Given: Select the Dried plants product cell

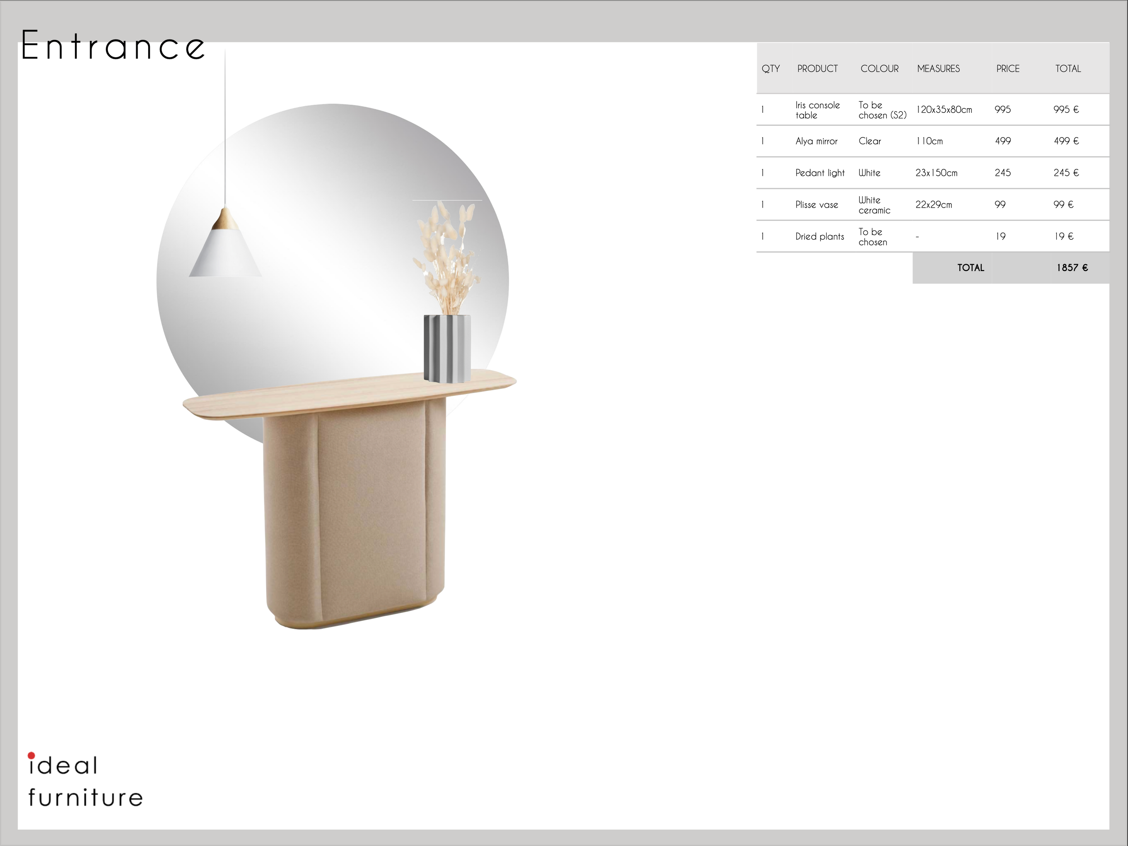Looking at the screenshot, I should point(820,237).
